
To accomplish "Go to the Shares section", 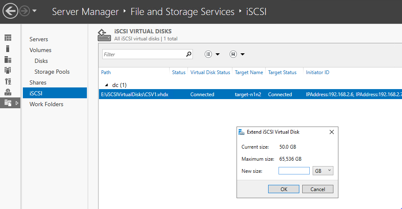I will pos(38,82).
